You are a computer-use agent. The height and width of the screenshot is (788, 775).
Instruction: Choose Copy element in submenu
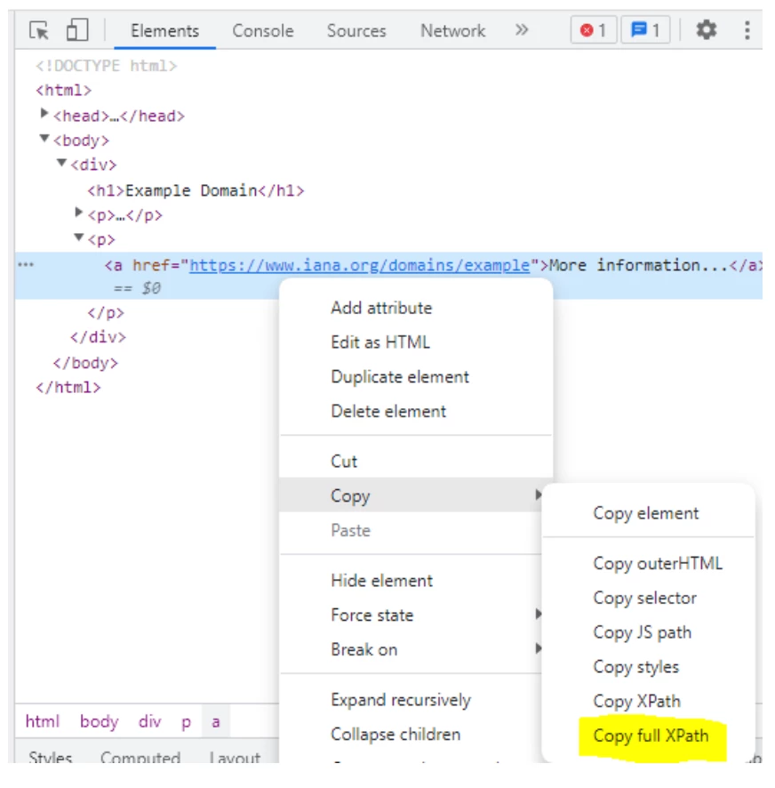click(x=649, y=513)
